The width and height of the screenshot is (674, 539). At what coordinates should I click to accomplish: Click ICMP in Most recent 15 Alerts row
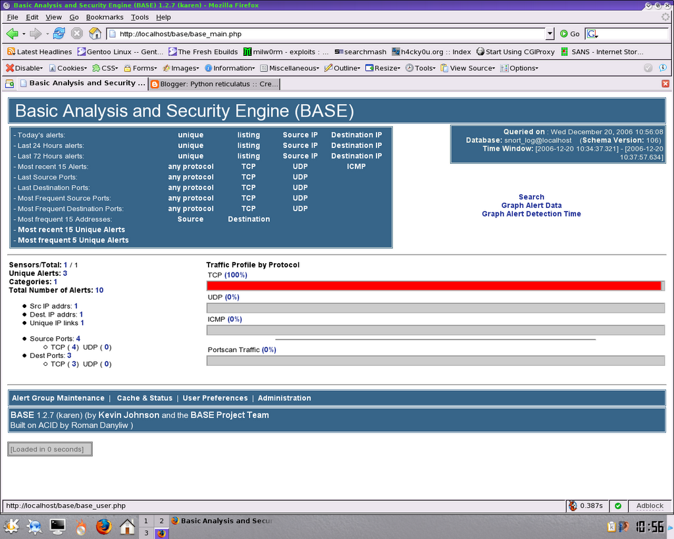point(356,167)
